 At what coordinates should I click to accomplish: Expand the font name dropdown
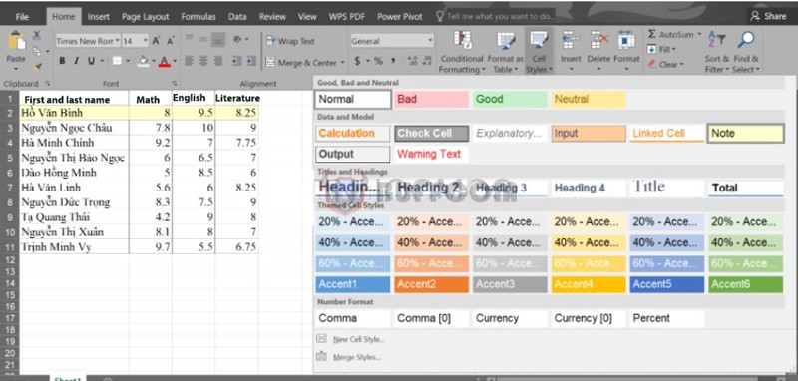click(x=118, y=41)
